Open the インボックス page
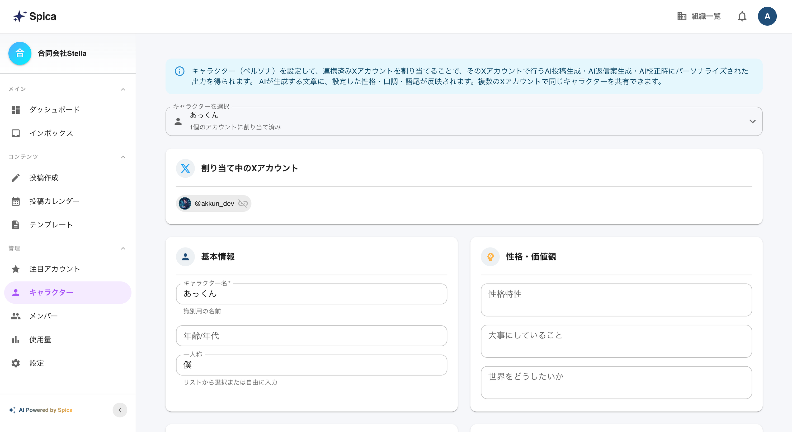Viewport: 792px width, 432px height. [68, 133]
